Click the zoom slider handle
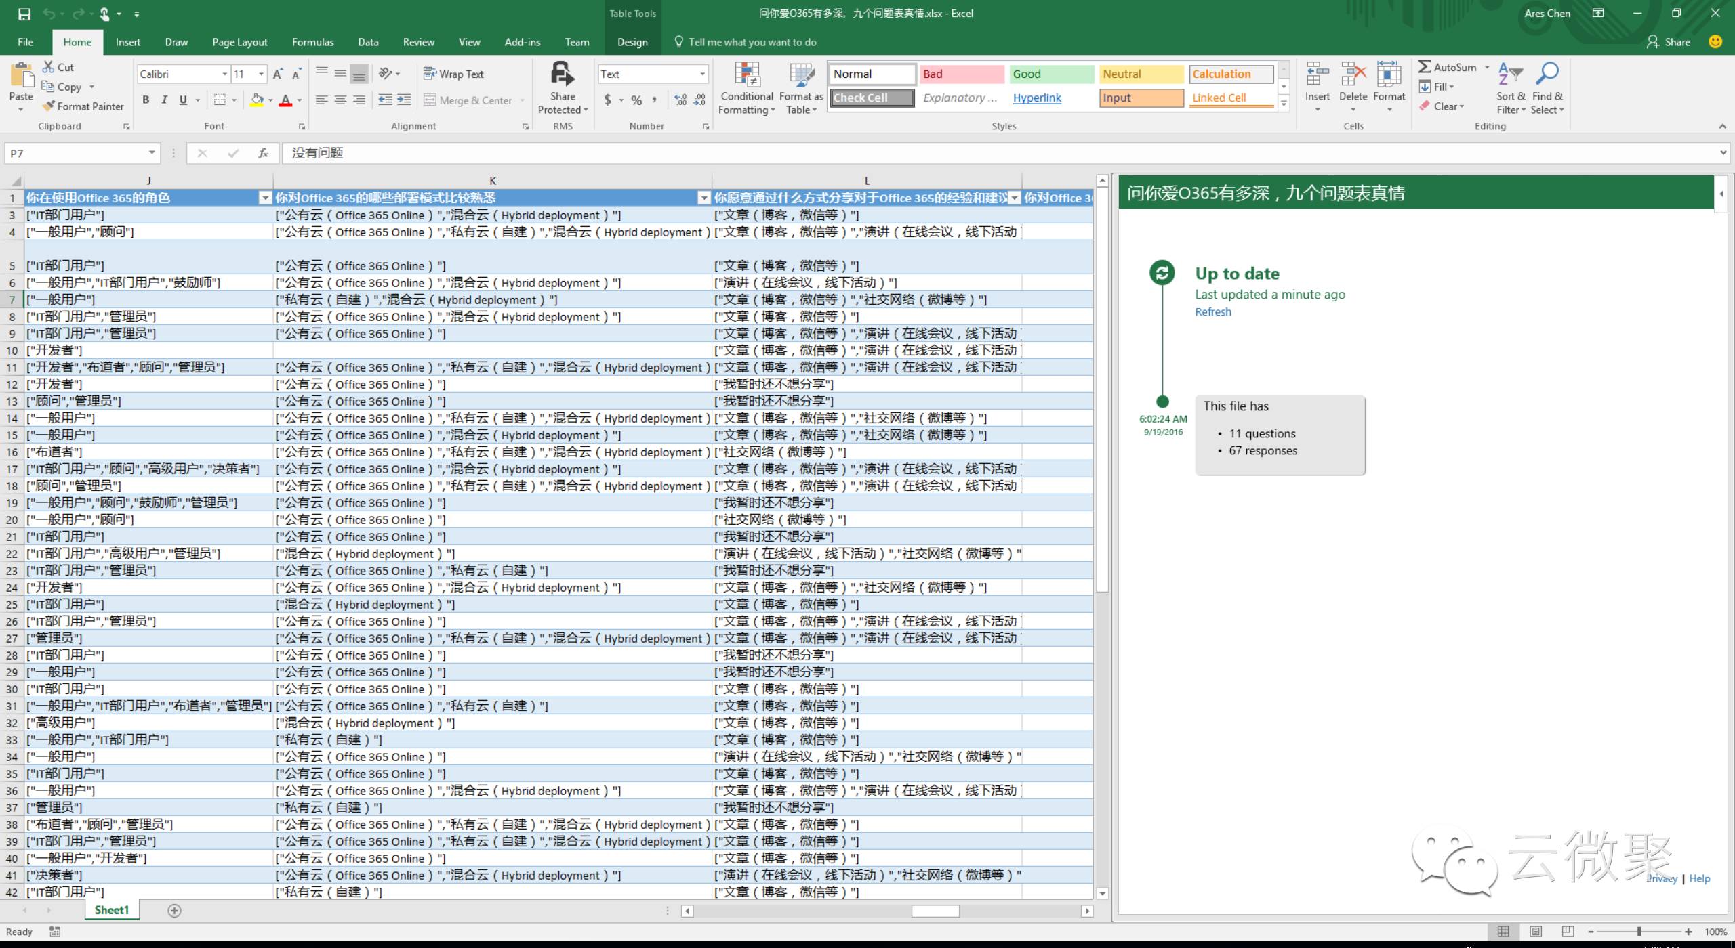This screenshot has height=948, width=1735. tap(1639, 932)
